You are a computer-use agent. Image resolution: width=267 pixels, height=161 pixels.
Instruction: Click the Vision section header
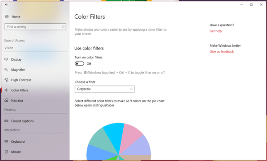(x=9, y=48)
